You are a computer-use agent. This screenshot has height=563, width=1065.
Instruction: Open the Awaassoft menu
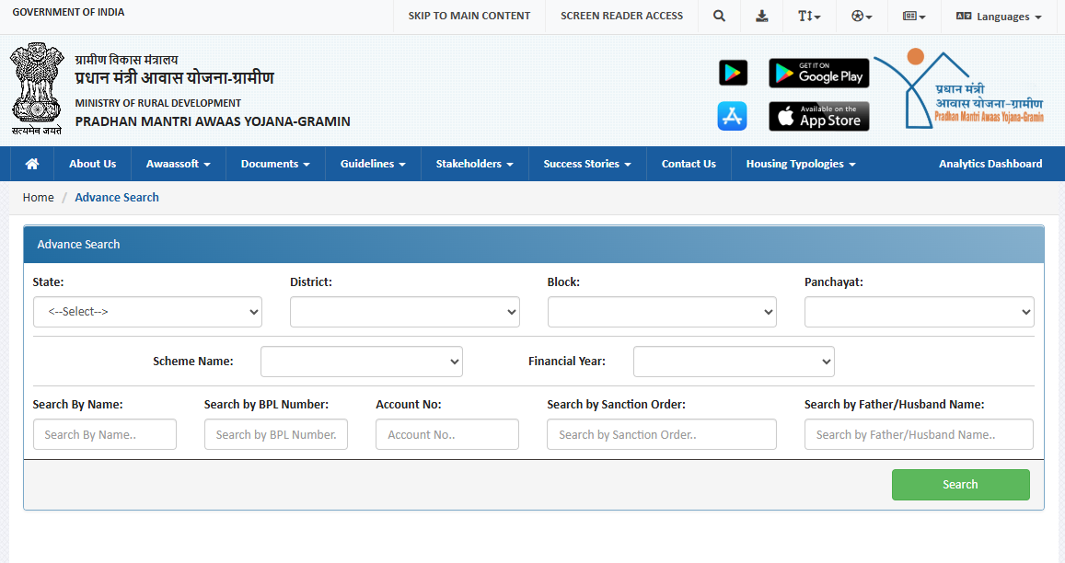178,164
